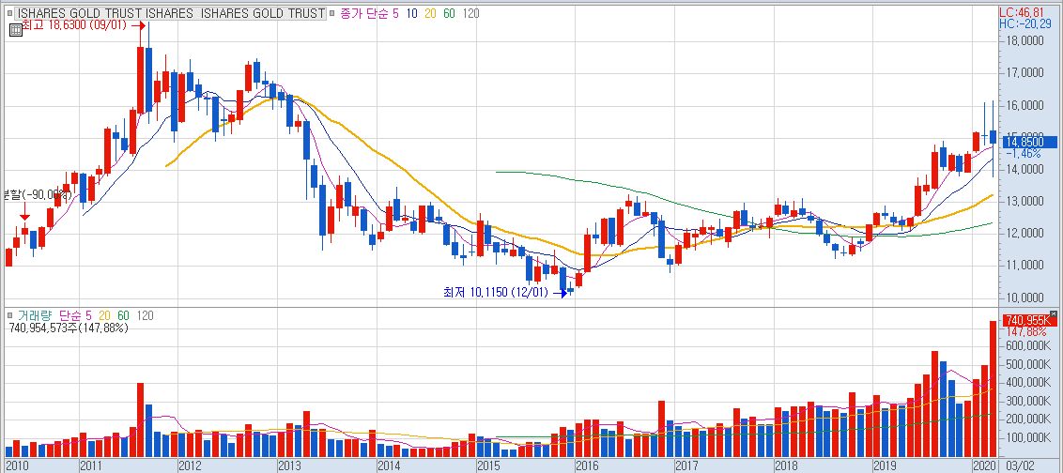1063x473 pixels.
Task: Click the 2020 year label on time axis
Action: click(x=984, y=465)
